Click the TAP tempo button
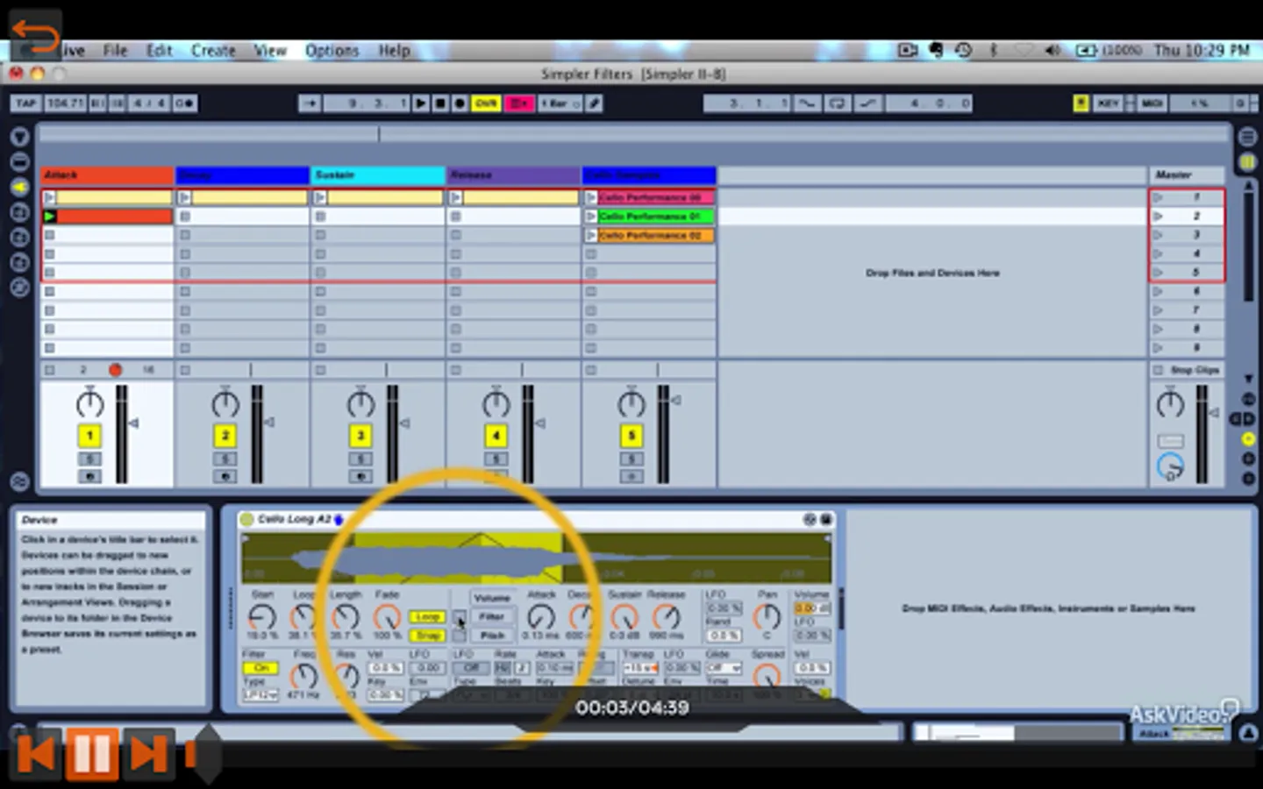The width and height of the screenshot is (1263, 789). [x=25, y=103]
